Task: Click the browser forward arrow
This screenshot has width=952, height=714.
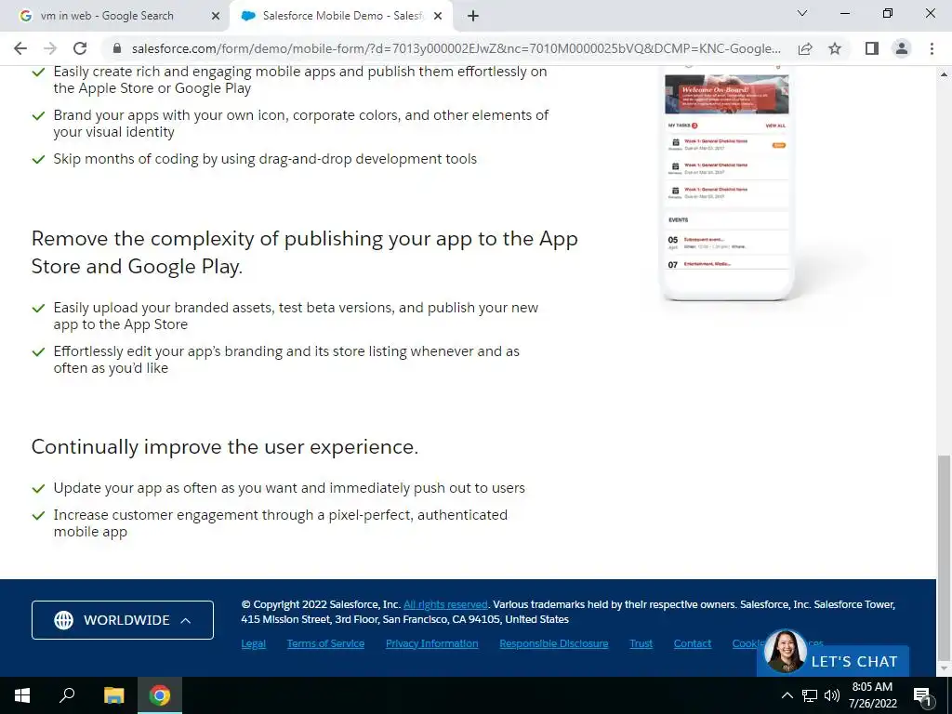Action: (x=50, y=48)
